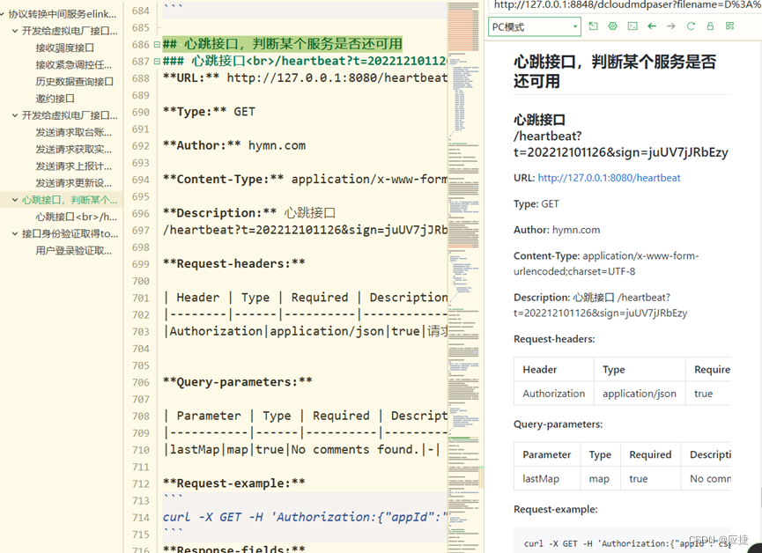Screen dimensions: 762x553
Task: Click line number 690 in the gutter
Action: click(x=140, y=112)
